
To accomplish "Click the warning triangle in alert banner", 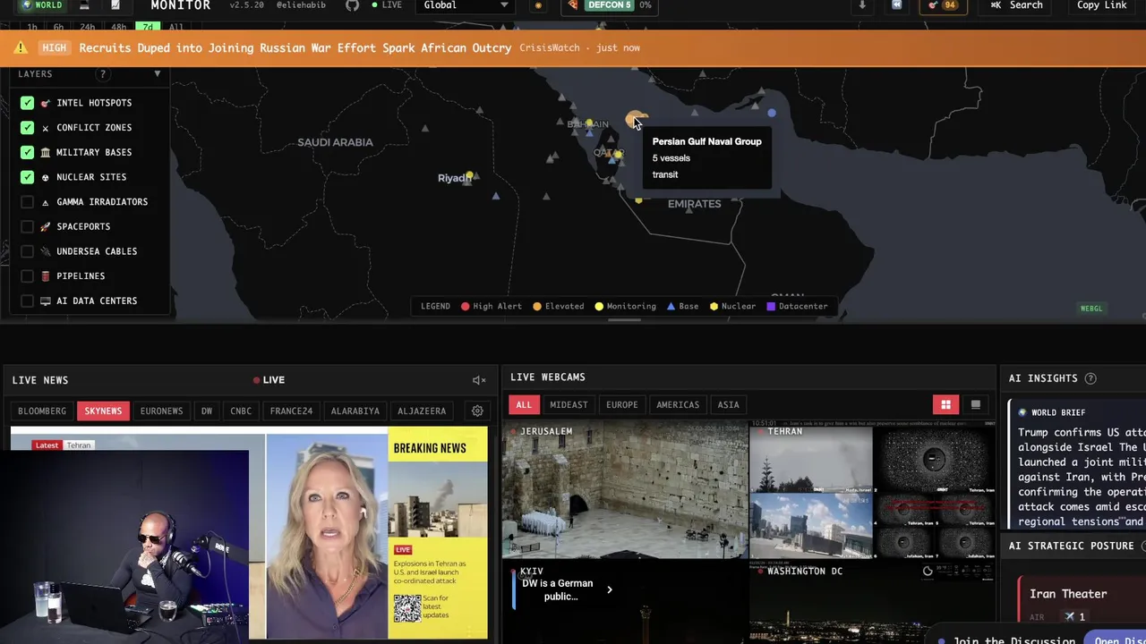I will click(21, 47).
